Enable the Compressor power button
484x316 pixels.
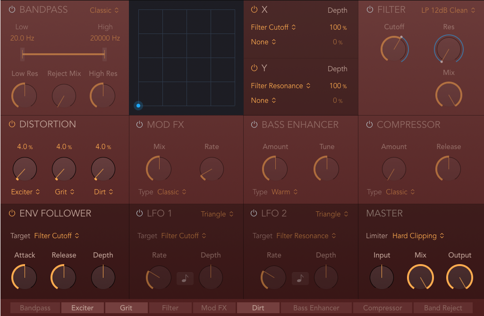click(369, 125)
